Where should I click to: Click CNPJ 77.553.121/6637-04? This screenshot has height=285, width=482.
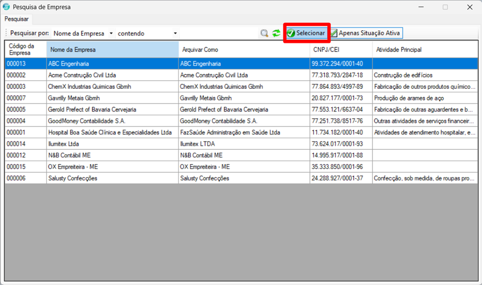tap(341, 109)
